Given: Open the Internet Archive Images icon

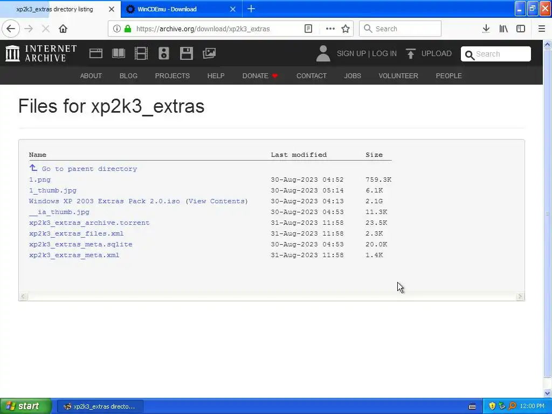Looking at the screenshot, I should (x=209, y=53).
